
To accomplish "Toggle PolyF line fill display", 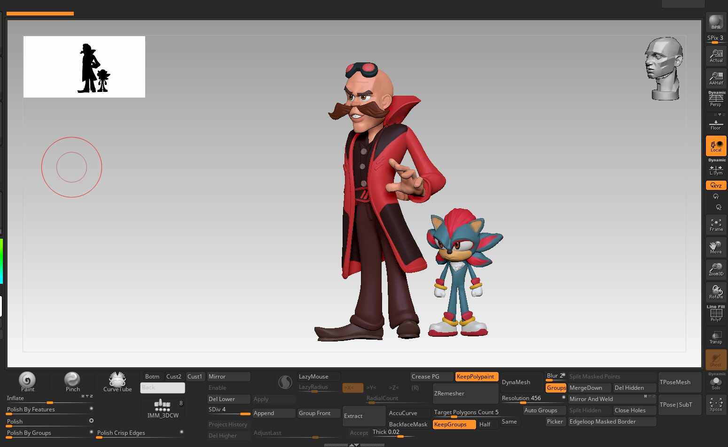I will click(x=716, y=314).
